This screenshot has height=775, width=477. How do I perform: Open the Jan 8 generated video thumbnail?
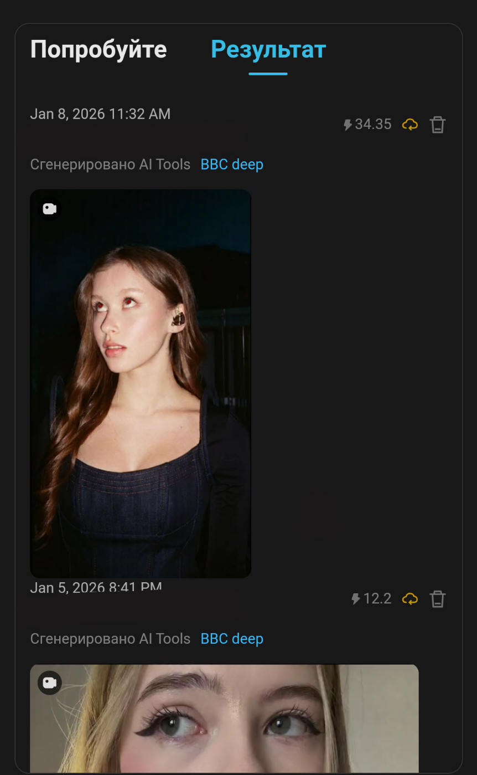click(x=141, y=383)
